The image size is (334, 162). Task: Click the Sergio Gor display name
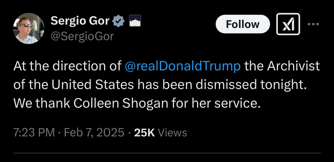[x=80, y=21]
